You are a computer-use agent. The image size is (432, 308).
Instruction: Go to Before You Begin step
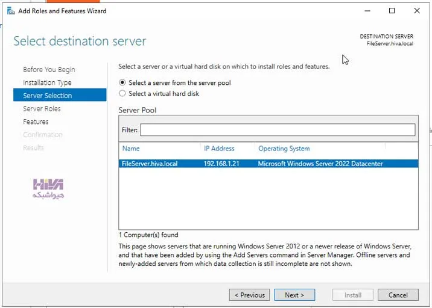(x=49, y=70)
